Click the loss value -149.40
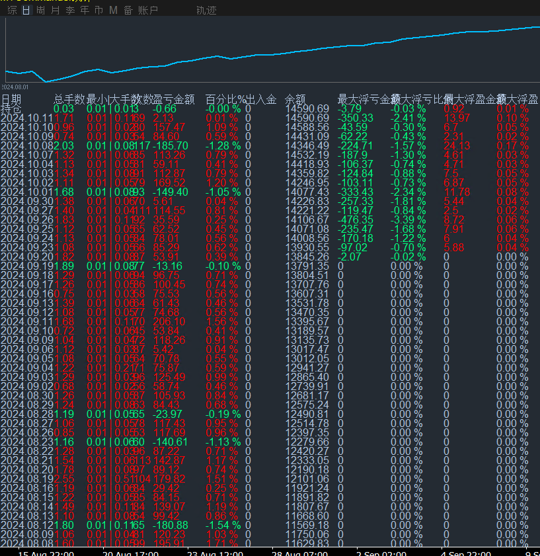The width and height of the screenshot is (540, 556). (171, 192)
